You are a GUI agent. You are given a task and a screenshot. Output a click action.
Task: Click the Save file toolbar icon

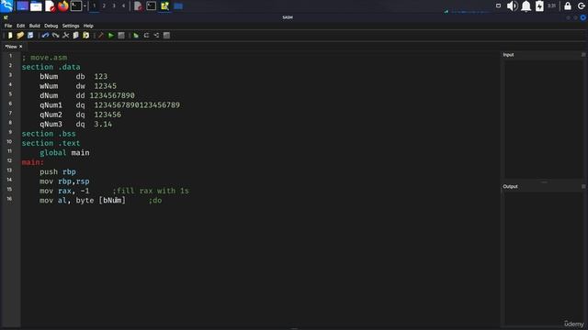click(x=30, y=35)
